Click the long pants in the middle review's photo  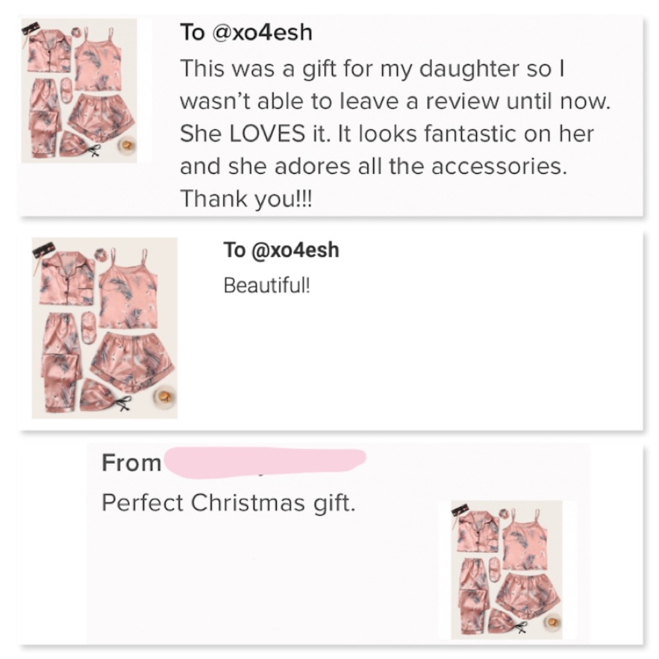coord(62,361)
